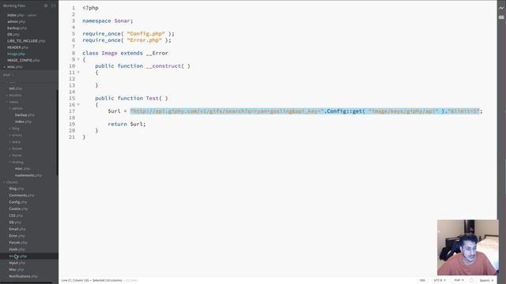506x284 pixels.
Task: Open the Working Files settings gear
Action: pos(46,6)
